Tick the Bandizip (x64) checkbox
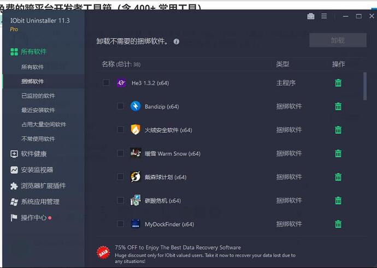 120,106
